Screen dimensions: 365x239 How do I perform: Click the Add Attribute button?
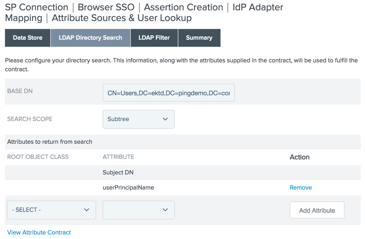point(317,210)
